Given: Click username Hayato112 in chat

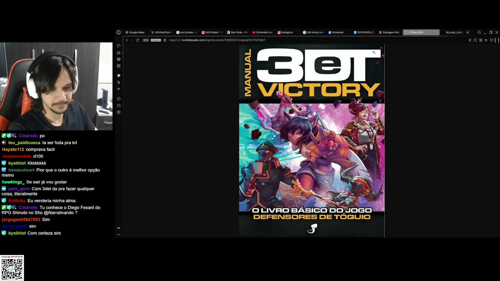Looking at the screenshot, I should pos(13,149).
